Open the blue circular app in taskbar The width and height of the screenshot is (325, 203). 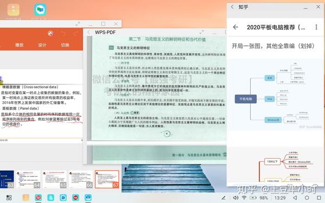tap(63, 198)
